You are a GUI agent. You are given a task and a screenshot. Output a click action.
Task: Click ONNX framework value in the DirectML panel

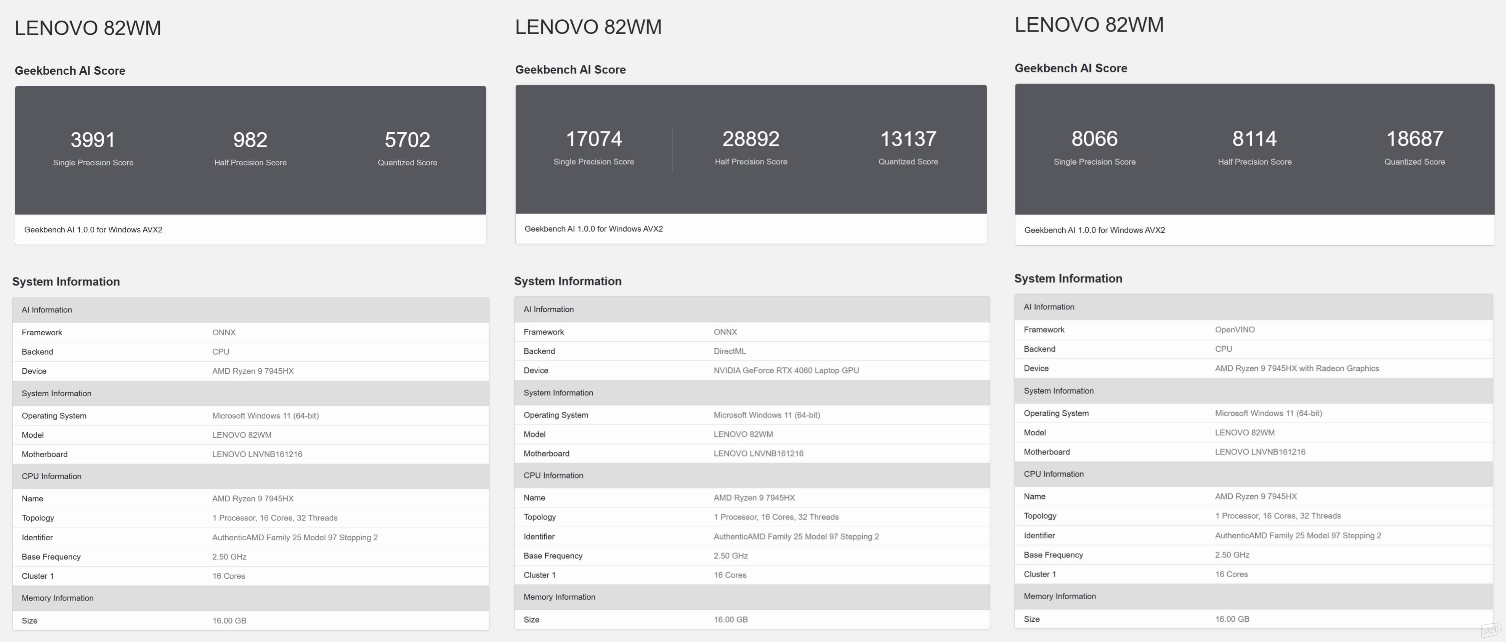725,332
